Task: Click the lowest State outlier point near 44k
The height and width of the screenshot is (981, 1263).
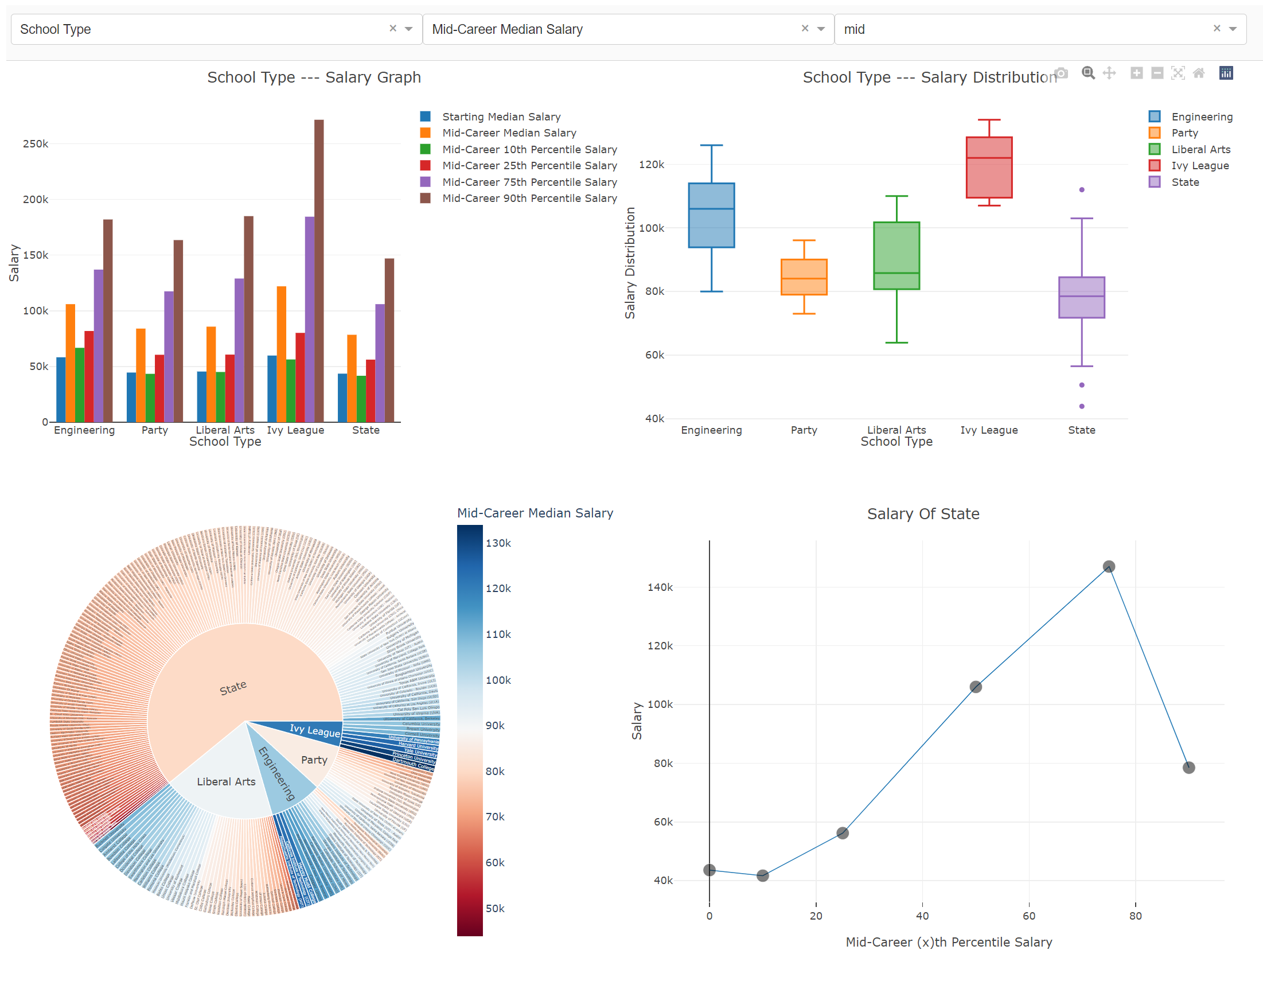Action: pyautogui.click(x=1081, y=406)
